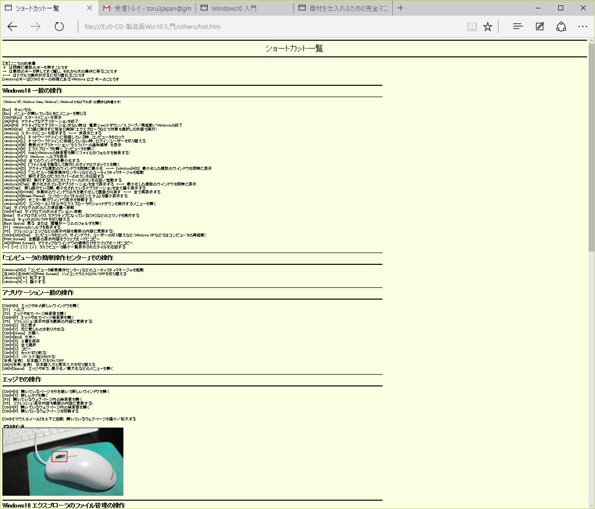The image size is (595, 509).
Task: Click the forward navigation arrow
Action: 36,26
